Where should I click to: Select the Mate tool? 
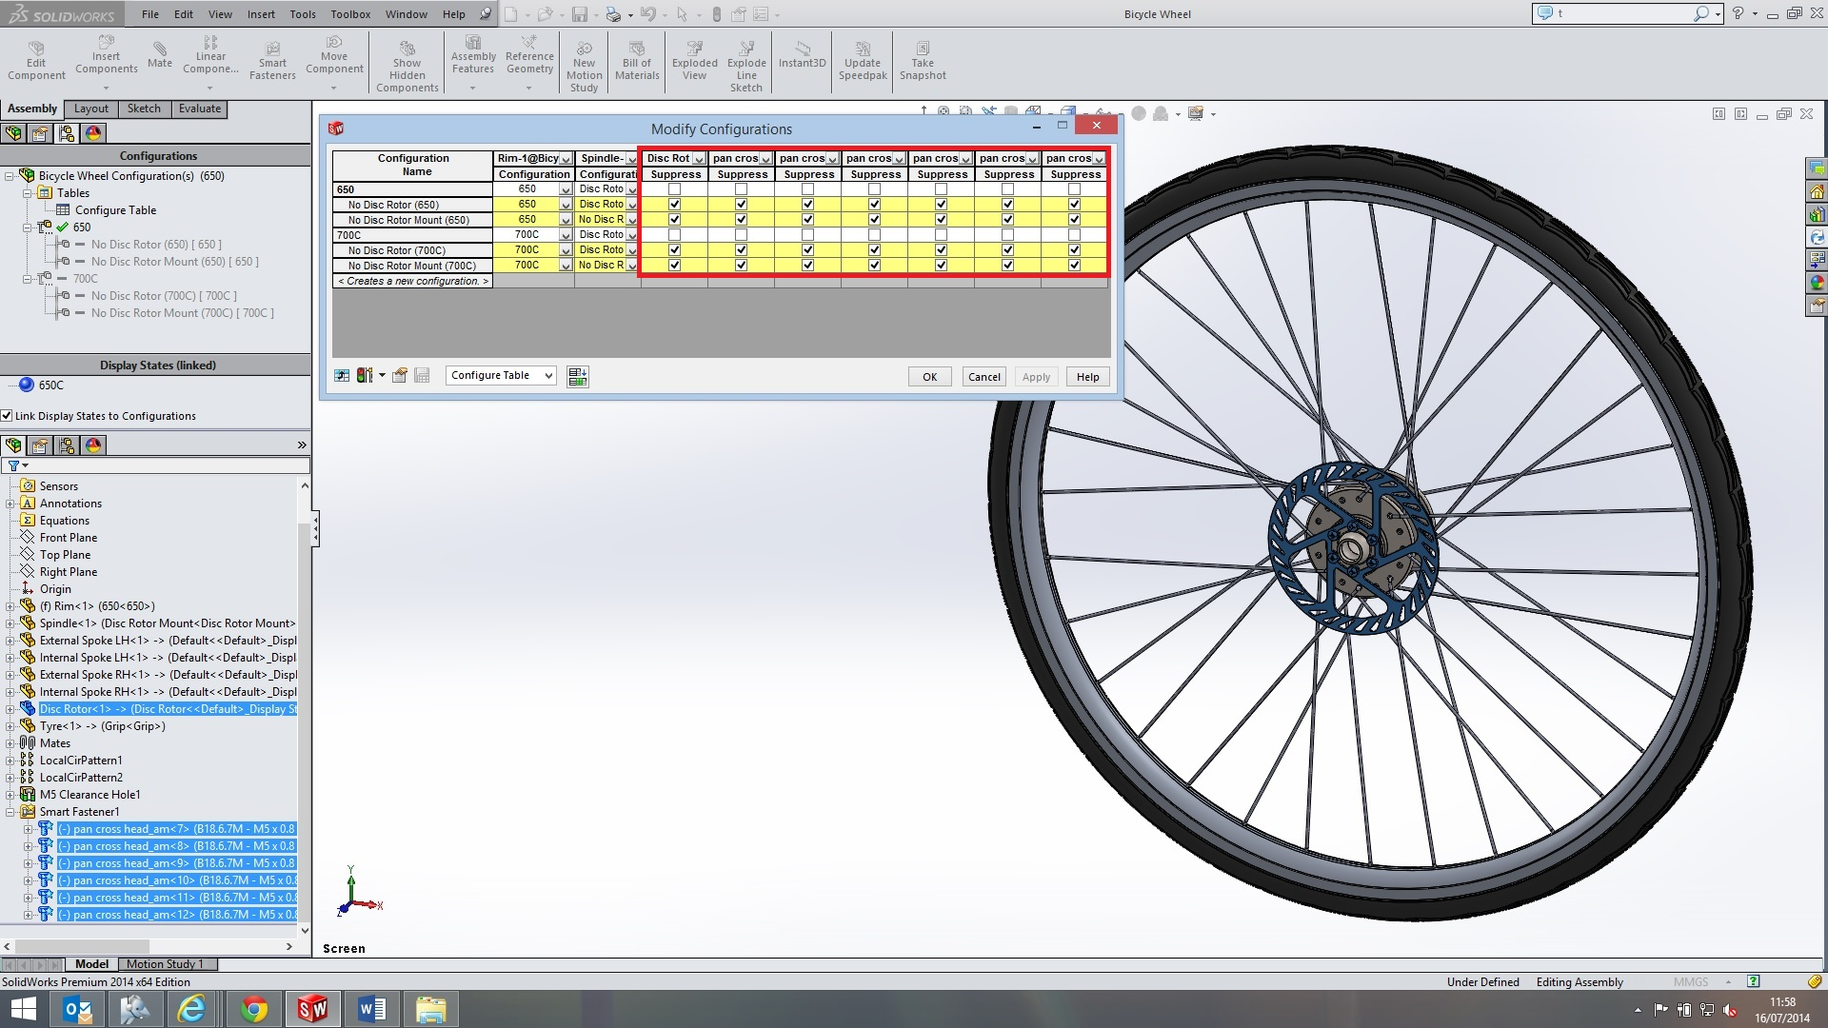point(160,55)
